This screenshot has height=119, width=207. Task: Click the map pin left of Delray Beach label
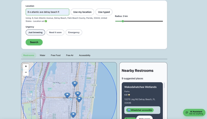click(67, 95)
